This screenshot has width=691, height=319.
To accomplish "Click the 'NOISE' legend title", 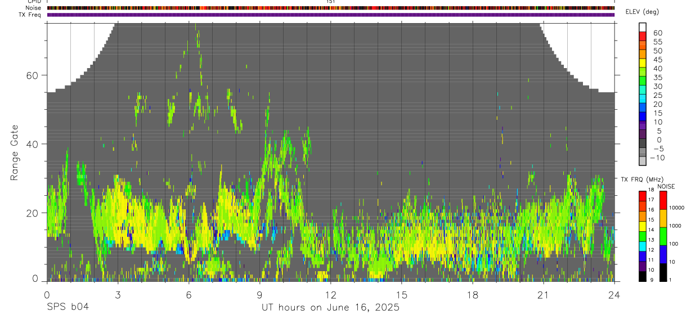I will pos(666,186).
